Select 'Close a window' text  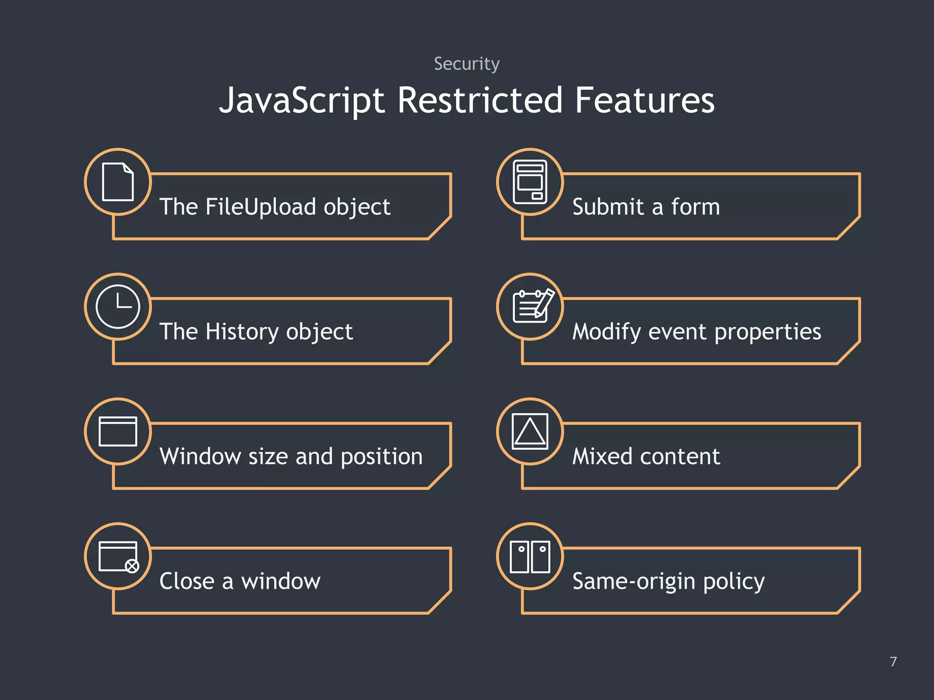tap(240, 582)
